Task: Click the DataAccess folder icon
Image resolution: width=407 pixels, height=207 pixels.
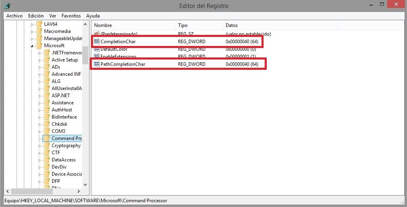Action: point(47,160)
